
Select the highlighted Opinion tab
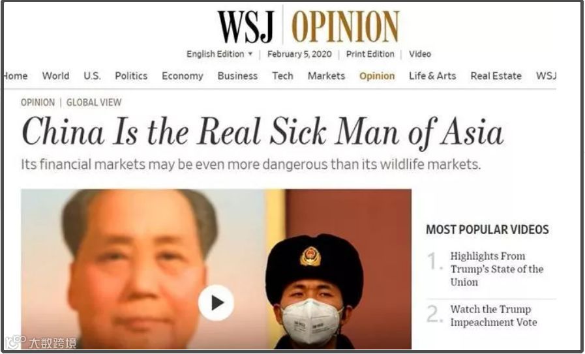click(377, 76)
